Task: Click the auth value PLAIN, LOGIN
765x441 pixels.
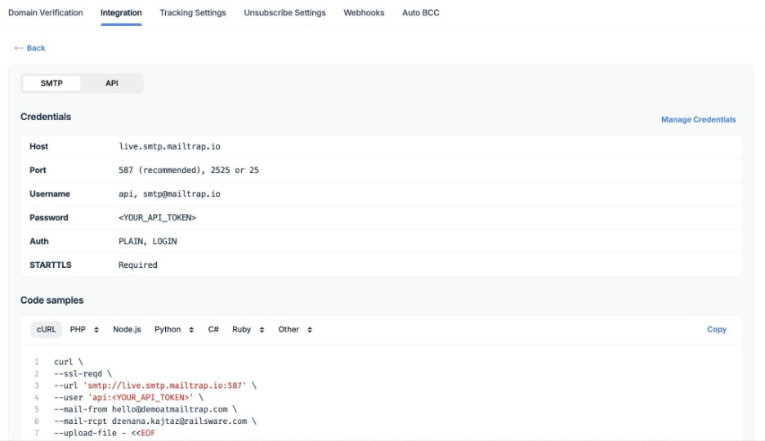Action: coord(148,241)
